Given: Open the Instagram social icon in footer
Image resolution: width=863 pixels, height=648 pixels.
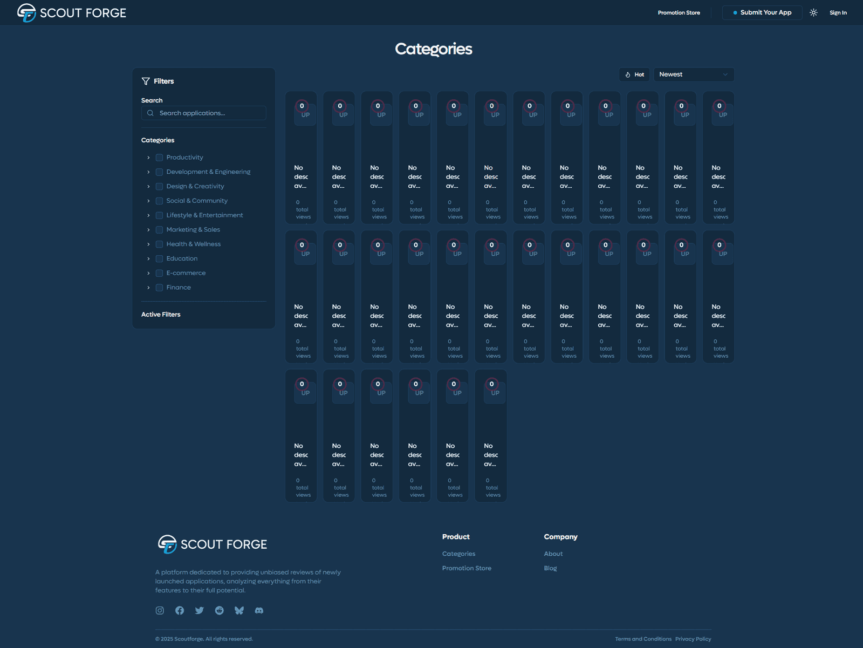Looking at the screenshot, I should (x=160, y=610).
